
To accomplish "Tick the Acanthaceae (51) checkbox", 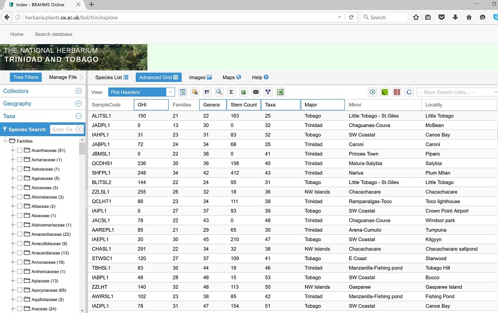I will coord(20,150).
